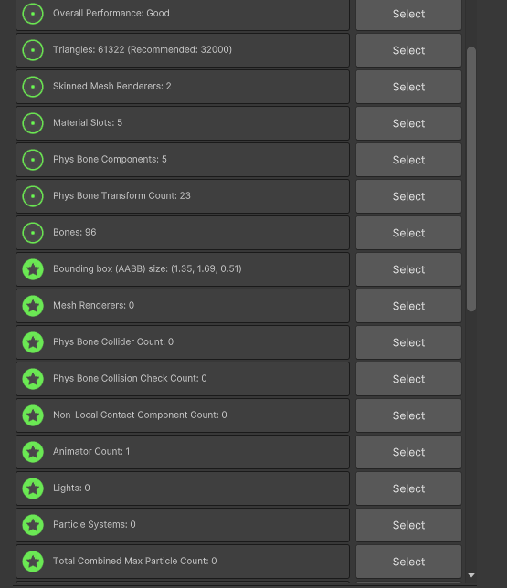This screenshot has width=507, height=588.
Task: Click the circle icon for Material Slots
Action: (33, 123)
